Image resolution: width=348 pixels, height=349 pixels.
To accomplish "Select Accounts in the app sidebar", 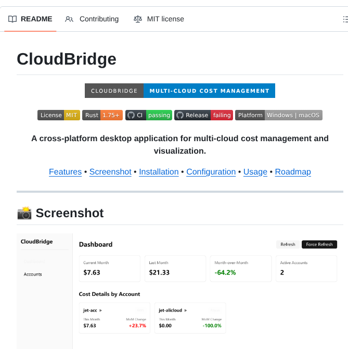I will [x=33, y=275].
